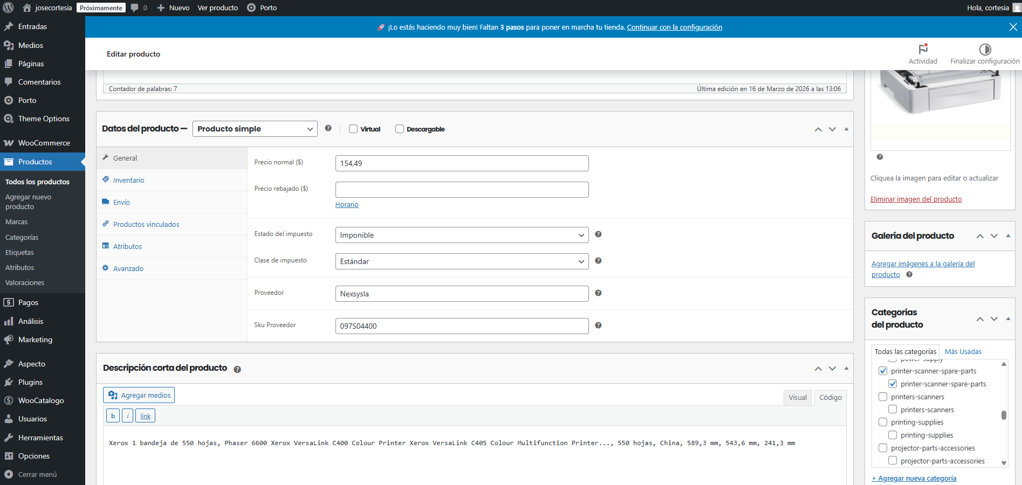Dismiss the blue setup notice banner

pyautogui.click(x=1013, y=27)
